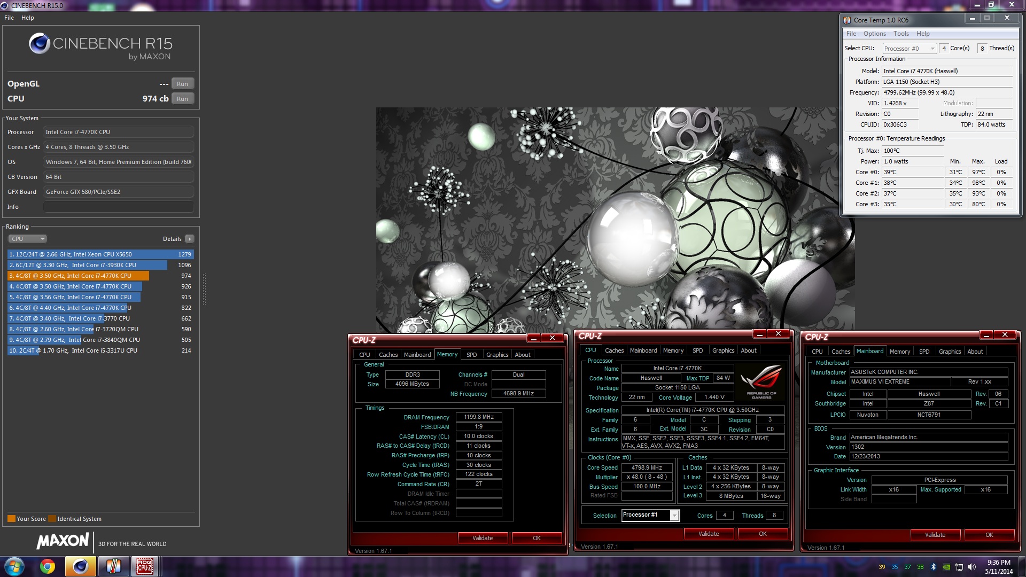Select ranking row Intel Core i7-3840QM CPU
Image resolution: width=1026 pixels, height=577 pixels.
coord(100,340)
